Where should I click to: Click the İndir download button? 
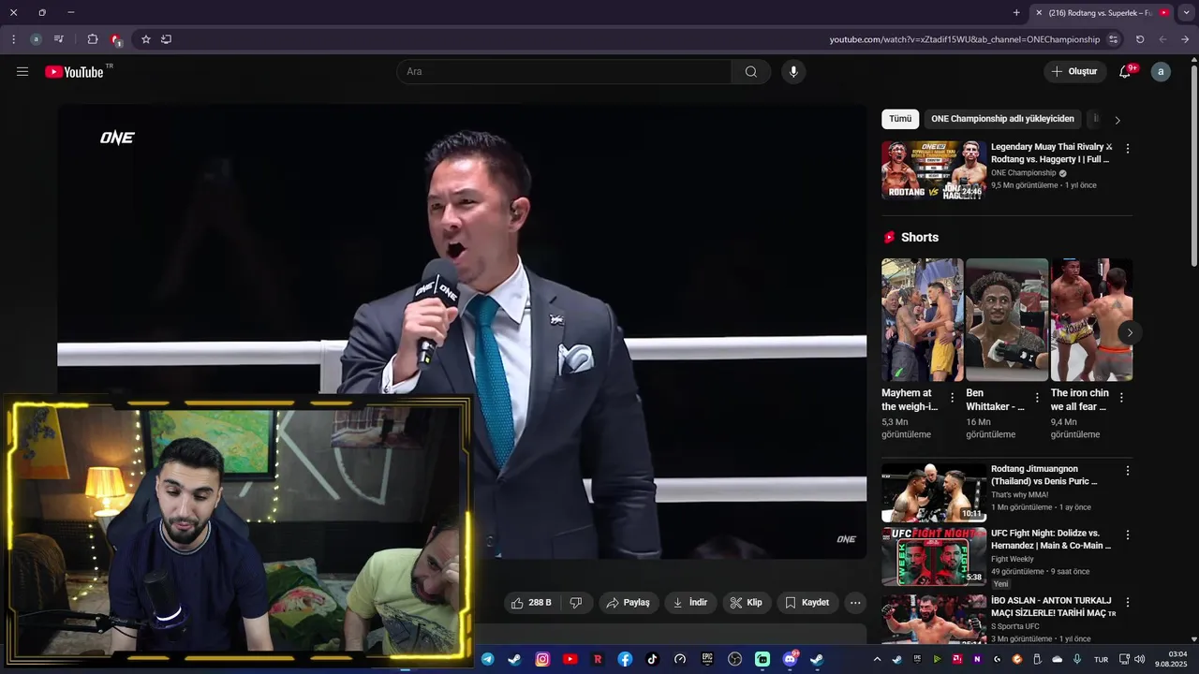[690, 603]
